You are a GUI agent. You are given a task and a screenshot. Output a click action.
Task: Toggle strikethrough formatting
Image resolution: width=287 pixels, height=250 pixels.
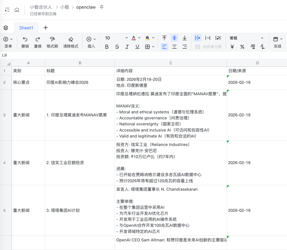[117, 46]
